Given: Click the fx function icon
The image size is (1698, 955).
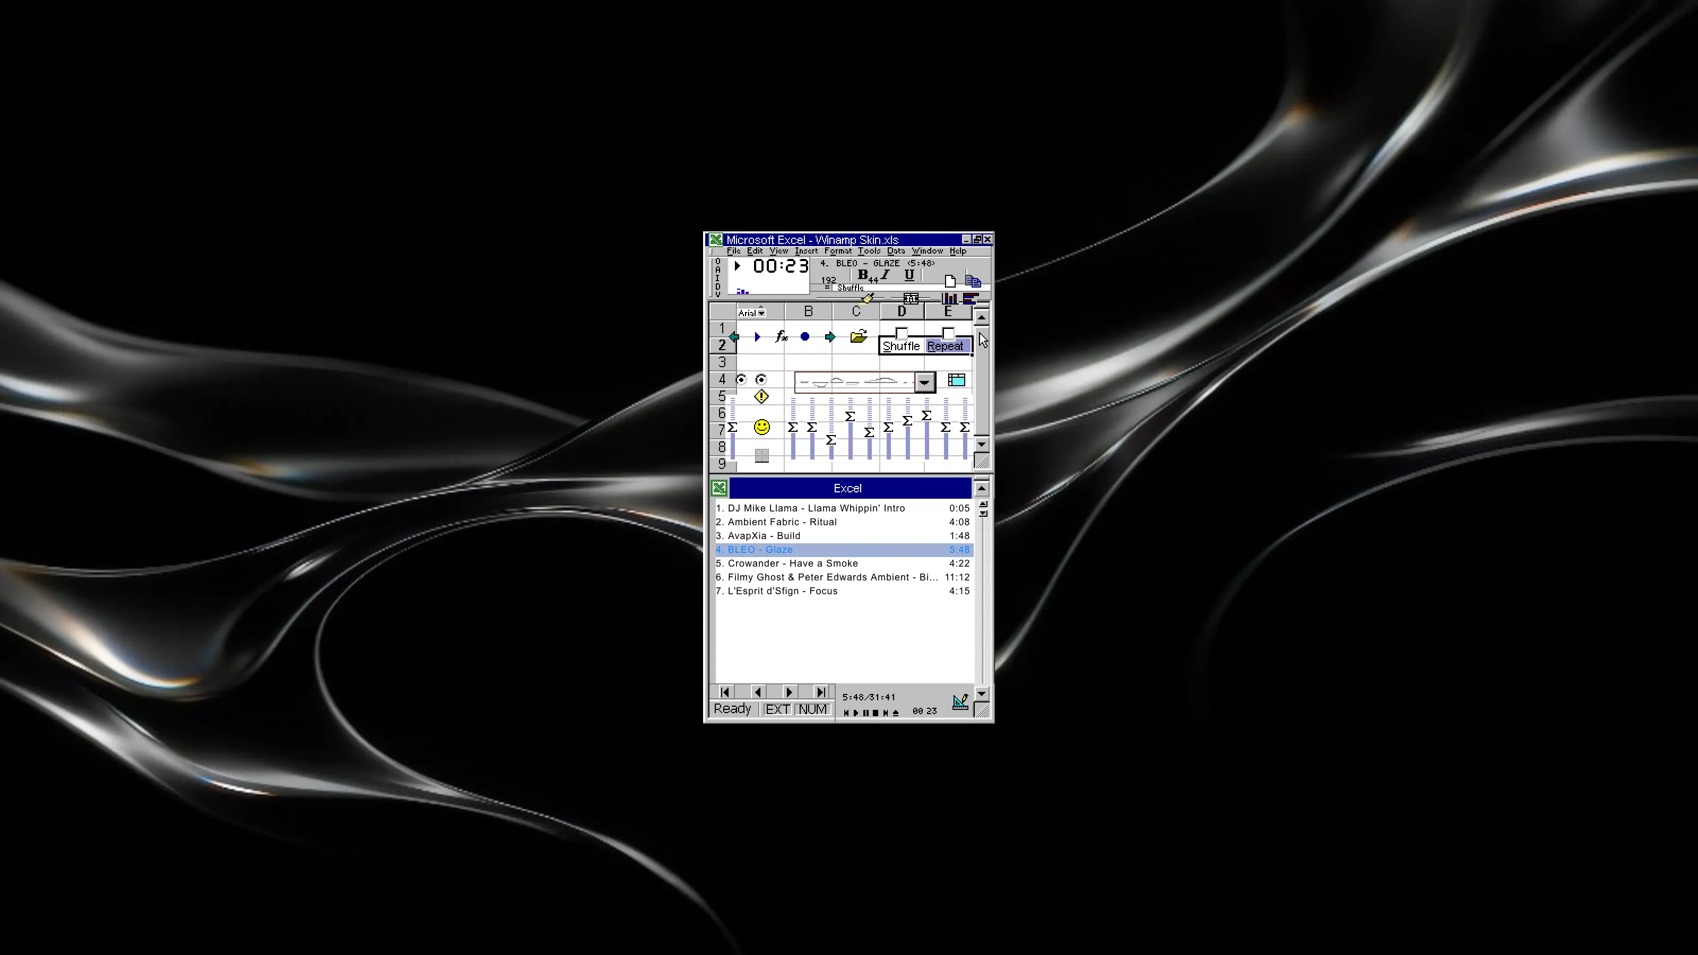Looking at the screenshot, I should point(781,337).
